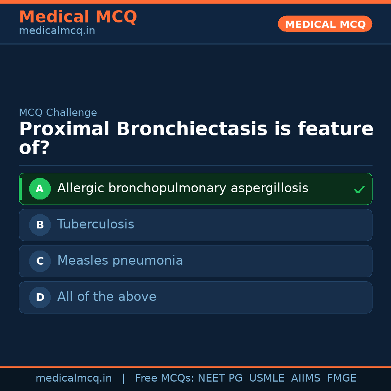Click the orange MEDICAL MCQ badge
Viewport: 391px width, 391px height.
(x=325, y=24)
